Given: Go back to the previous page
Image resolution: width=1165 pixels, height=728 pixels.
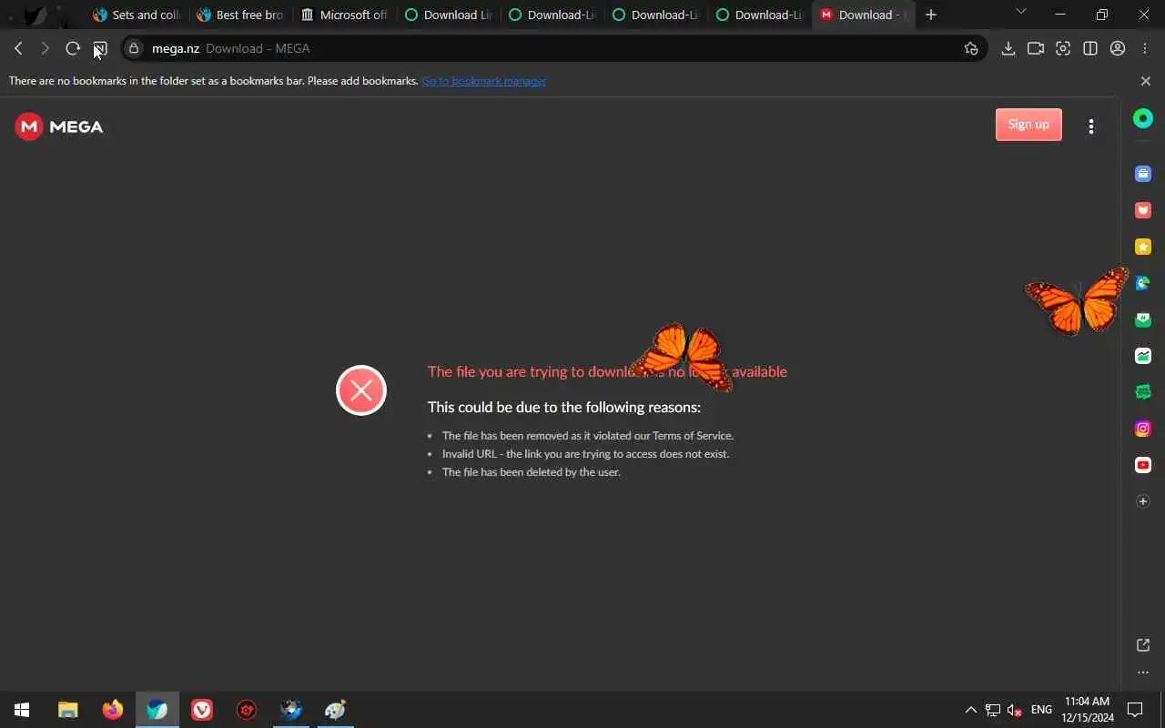Looking at the screenshot, I should pos(18,48).
